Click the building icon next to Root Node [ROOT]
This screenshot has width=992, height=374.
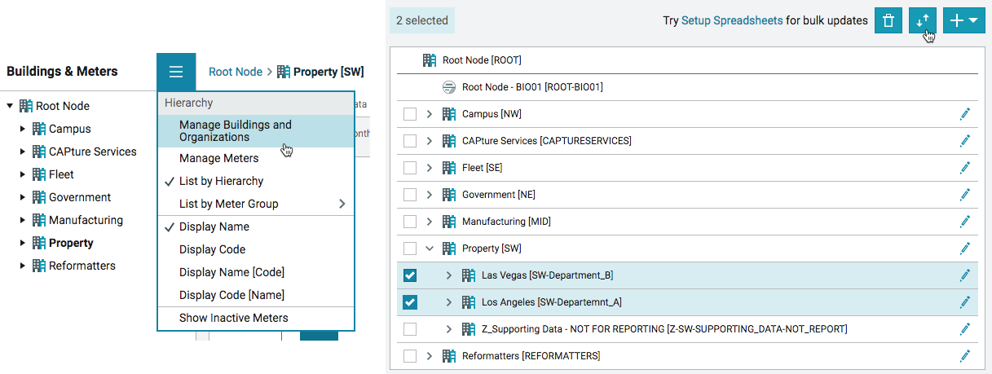430,60
